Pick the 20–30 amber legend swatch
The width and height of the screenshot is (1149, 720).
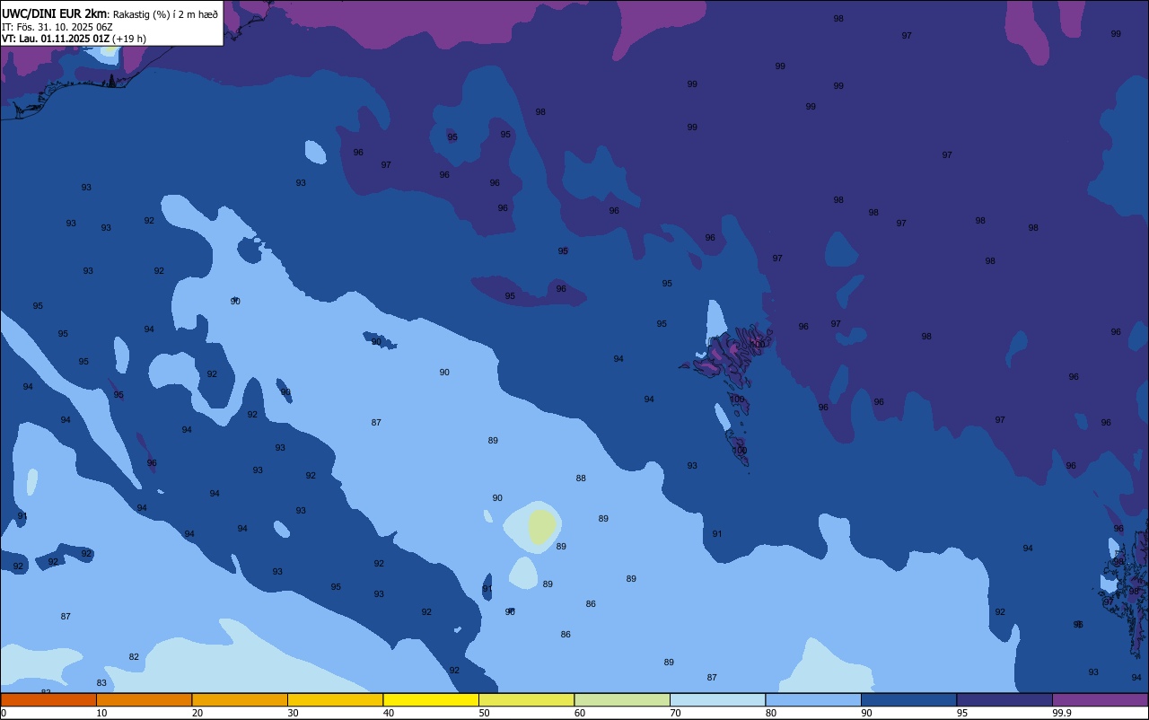240,699
